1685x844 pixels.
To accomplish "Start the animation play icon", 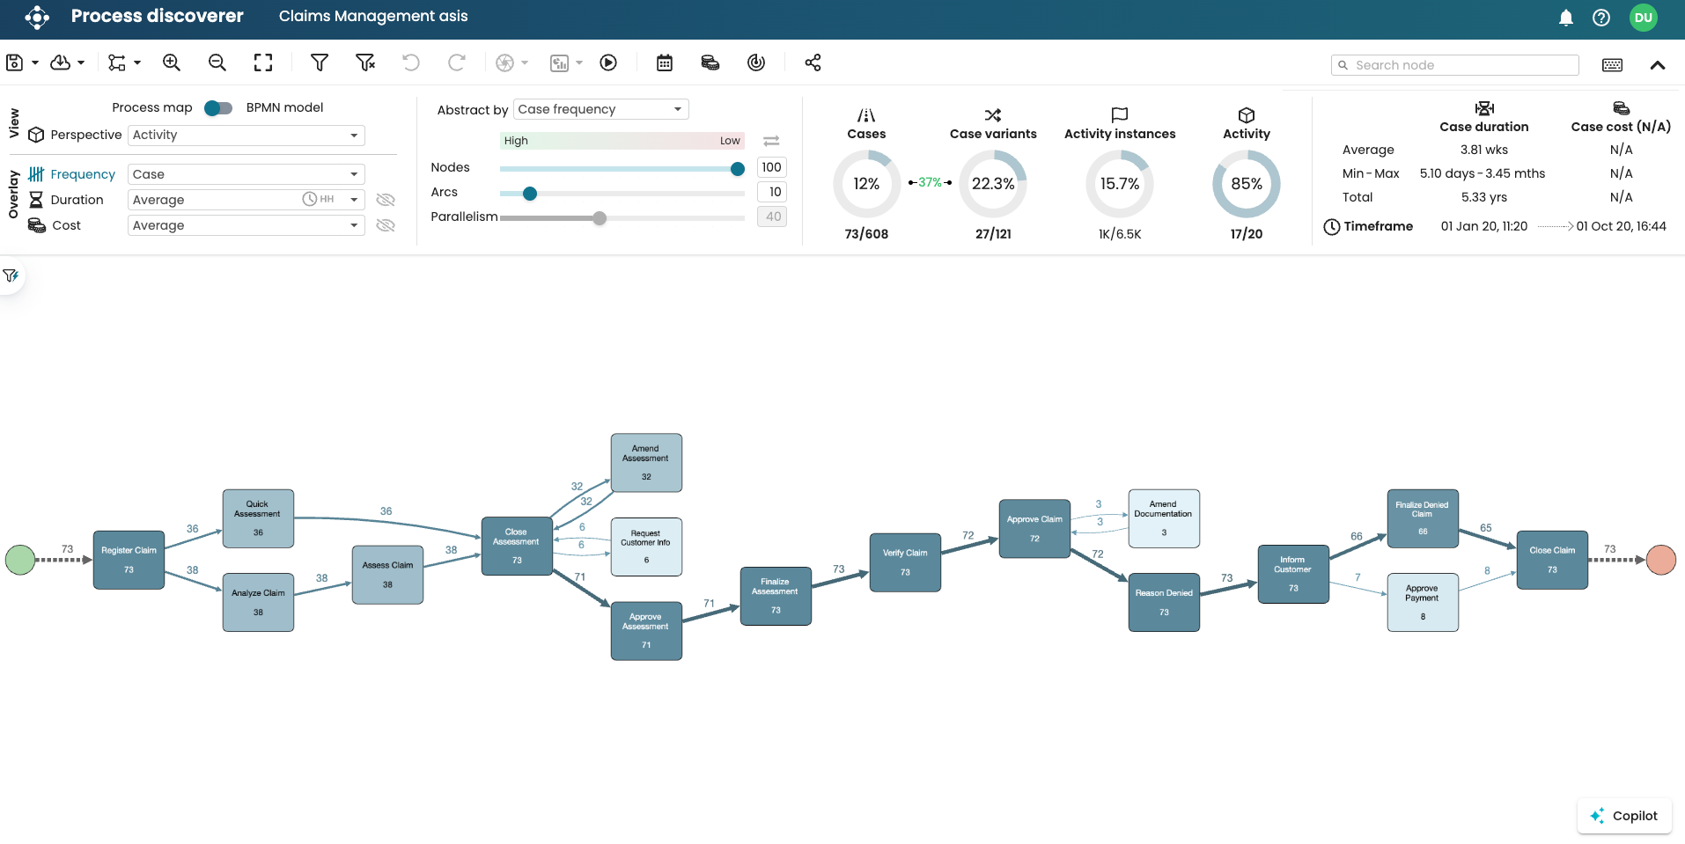I will point(608,62).
